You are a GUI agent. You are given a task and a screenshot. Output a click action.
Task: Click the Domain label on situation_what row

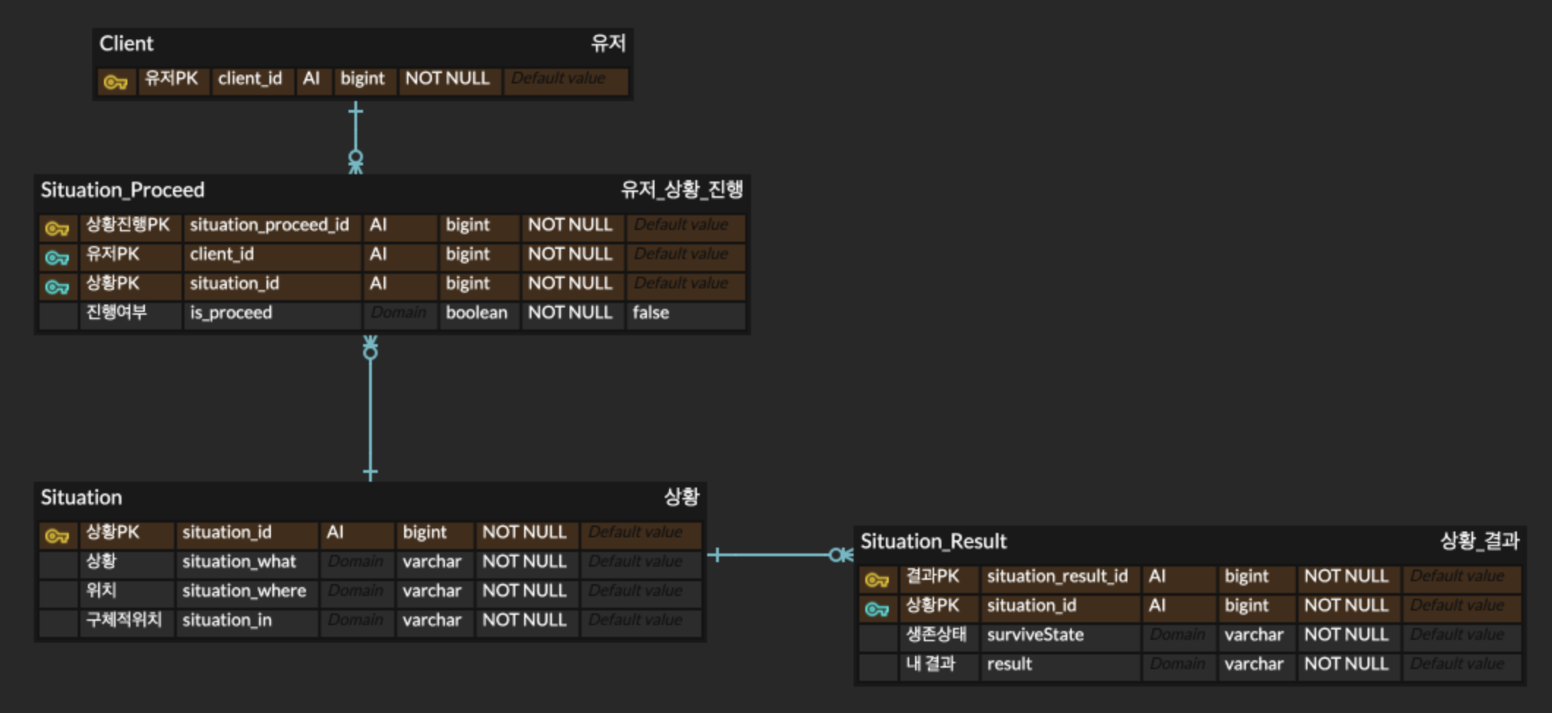(x=357, y=562)
